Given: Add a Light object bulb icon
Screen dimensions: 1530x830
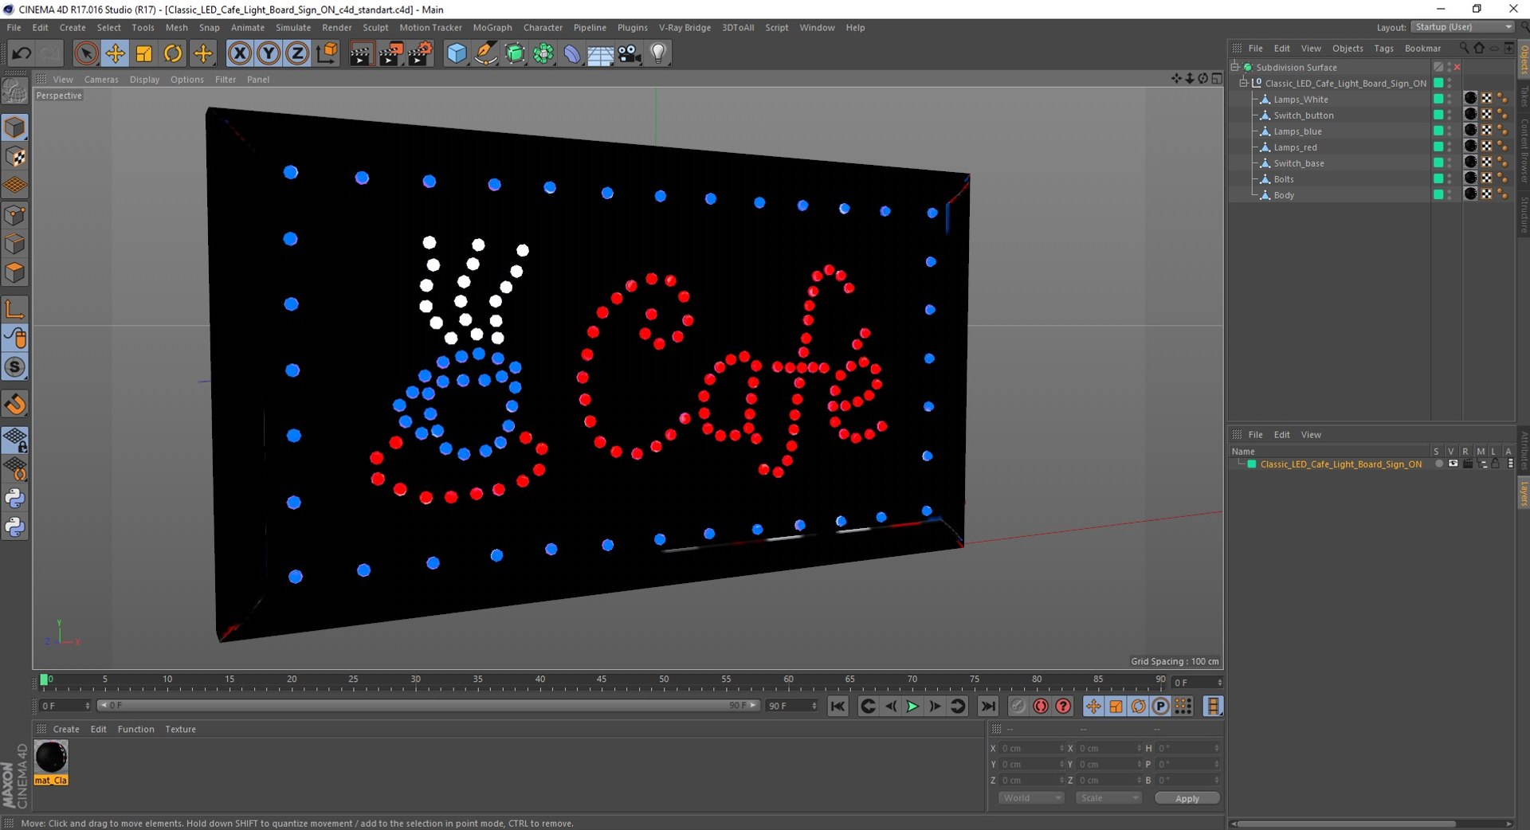Looking at the screenshot, I should coord(658,53).
